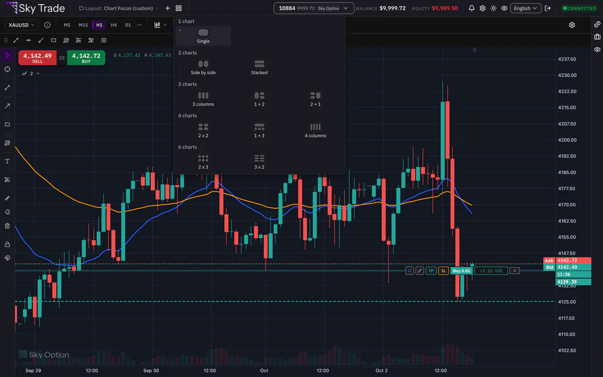Select the Fibonacci tool in left sidebar
This screenshot has width=603, height=377.
pos(7,143)
